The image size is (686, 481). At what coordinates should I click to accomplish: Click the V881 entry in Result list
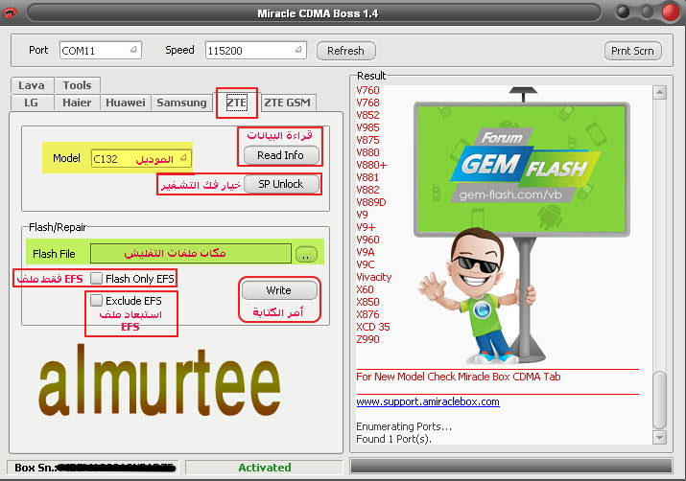click(x=367, y=177)
